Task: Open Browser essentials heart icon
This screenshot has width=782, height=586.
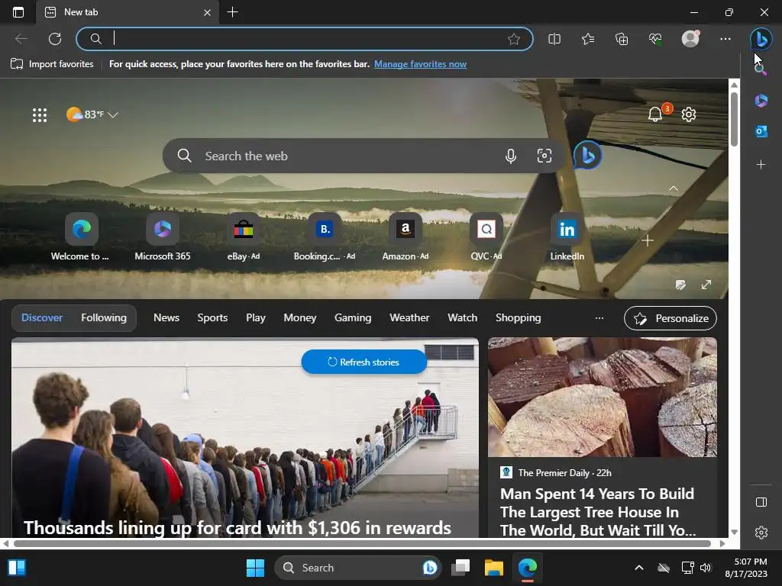Action: [655, 39]
